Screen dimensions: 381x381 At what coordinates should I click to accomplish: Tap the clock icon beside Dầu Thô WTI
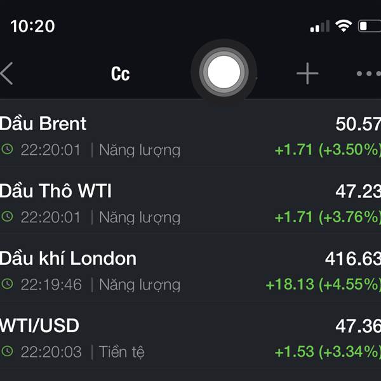pos(7,217)
